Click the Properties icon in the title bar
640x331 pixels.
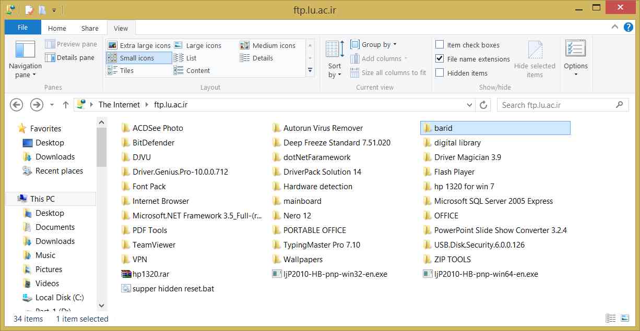(29, 9)
